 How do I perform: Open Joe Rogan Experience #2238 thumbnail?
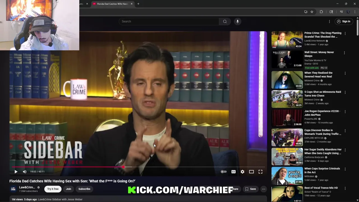[x=287, y=118]
